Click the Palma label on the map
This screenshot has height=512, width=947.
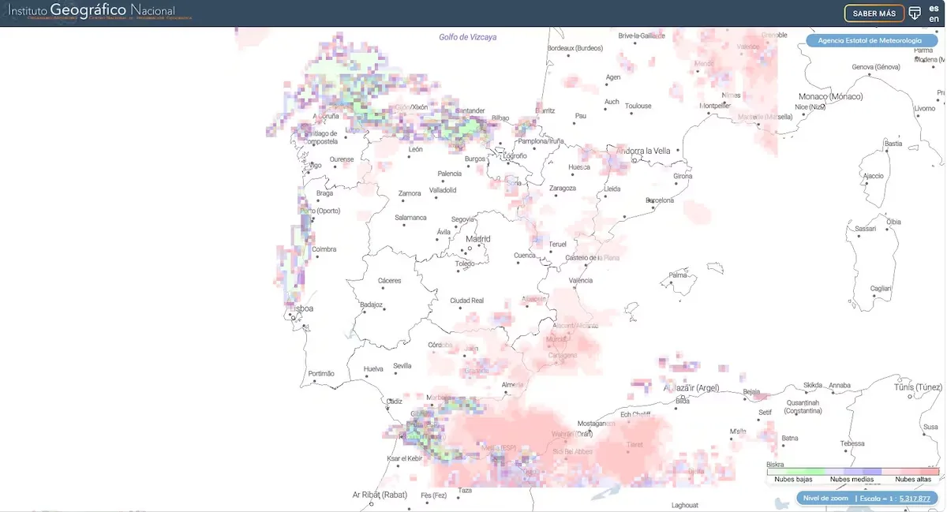coord(678,275)
